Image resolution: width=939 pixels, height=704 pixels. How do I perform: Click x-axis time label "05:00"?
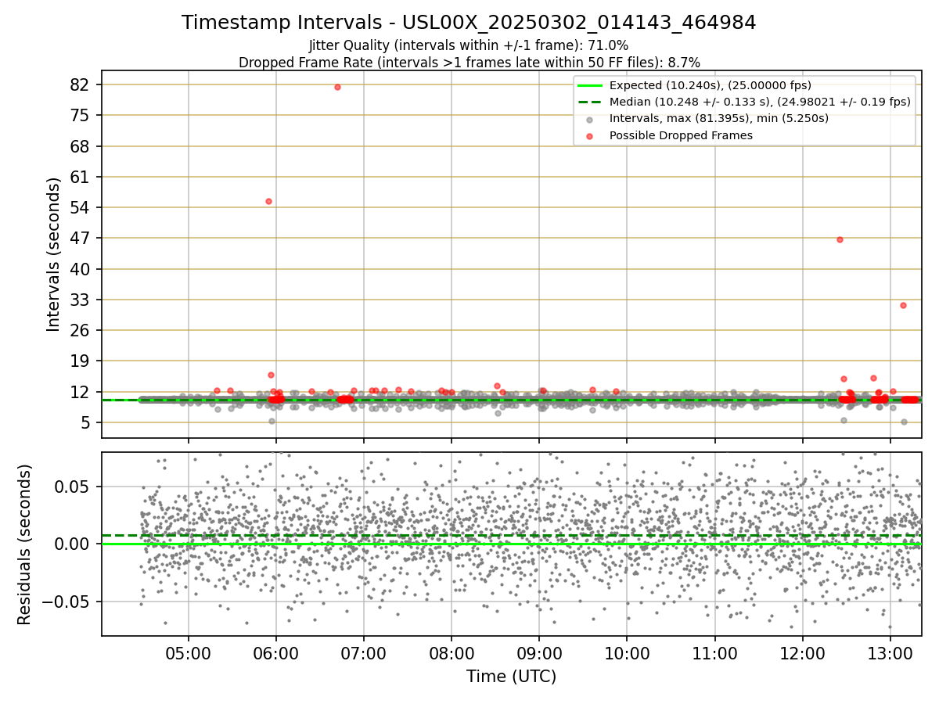[x=188, y=654]
